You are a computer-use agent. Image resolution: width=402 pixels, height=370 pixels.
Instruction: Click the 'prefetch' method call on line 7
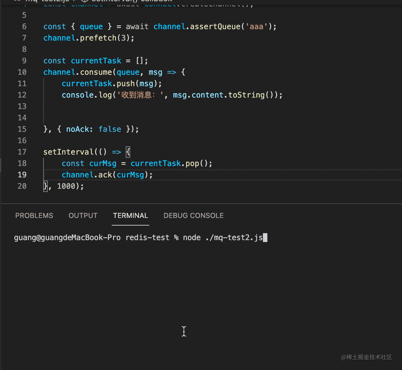coord(98,38)
